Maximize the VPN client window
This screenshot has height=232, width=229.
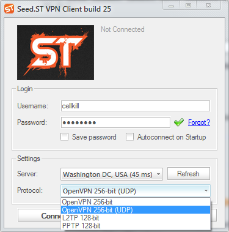tap(188, 6)
